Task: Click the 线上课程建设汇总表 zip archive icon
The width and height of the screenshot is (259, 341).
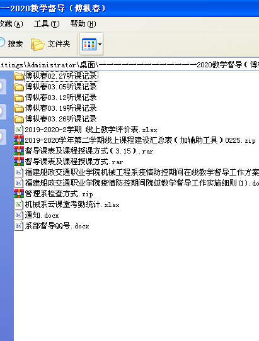Action: point(19,140)
